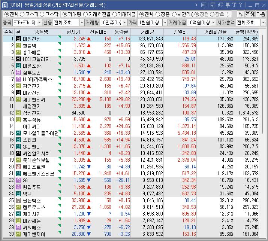Click the 주 badge icon next to 필옵틱스
The image size is (268, 241).
pyautogui.click(x=18, y=200)
